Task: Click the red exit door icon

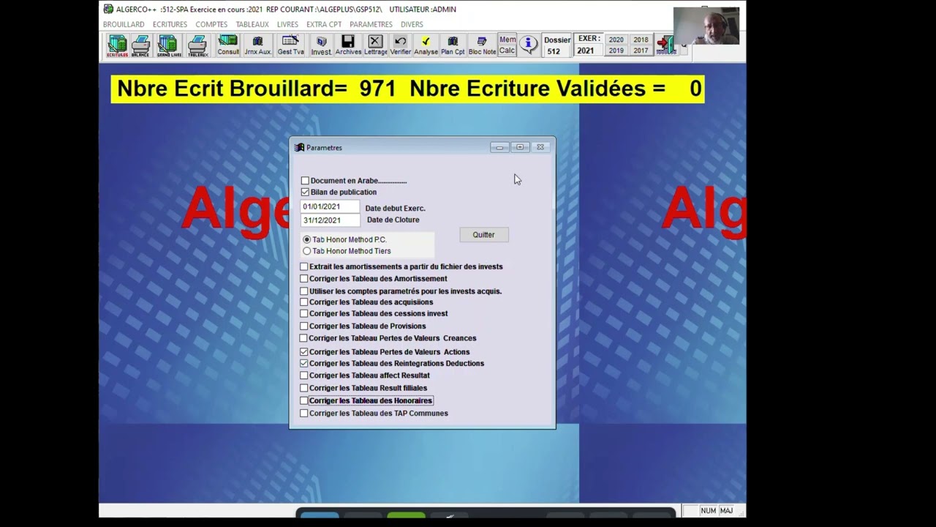Action: [665, 45]
